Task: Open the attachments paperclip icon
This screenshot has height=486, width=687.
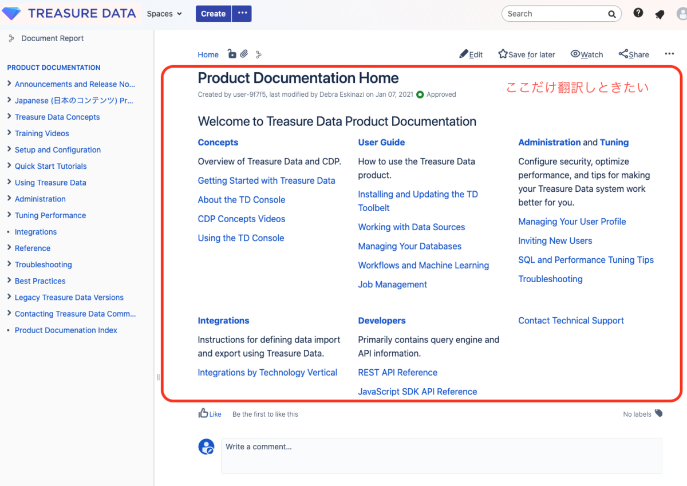Action: click(x=244, y=54)
